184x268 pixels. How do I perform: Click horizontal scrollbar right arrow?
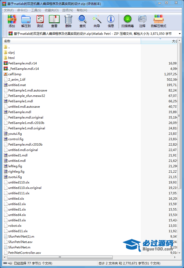[x=175, y=257]
